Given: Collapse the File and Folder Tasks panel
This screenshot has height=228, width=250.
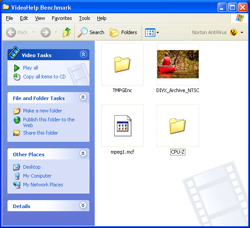Looking at the screenshot, I should [83, 97].
